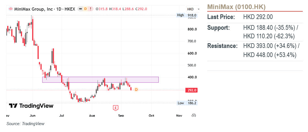The height and width of the screenshot is (132, 308).
Task: Click the orange D dividend marker by the last candle
Action: 136,90
